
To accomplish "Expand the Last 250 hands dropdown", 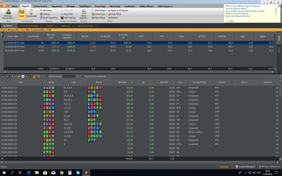I will [x=12, y=76].
